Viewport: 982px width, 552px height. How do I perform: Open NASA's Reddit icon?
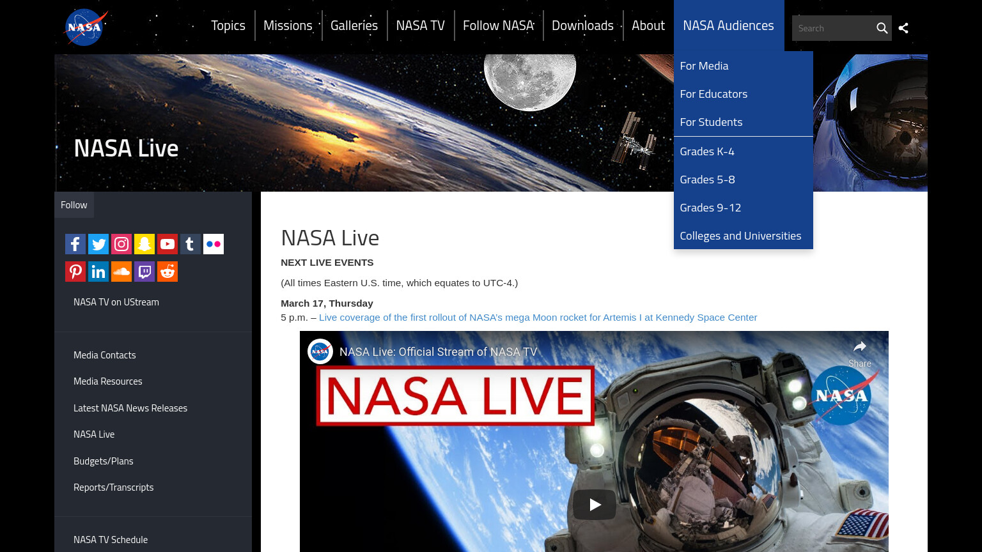[x=168, y=272]
